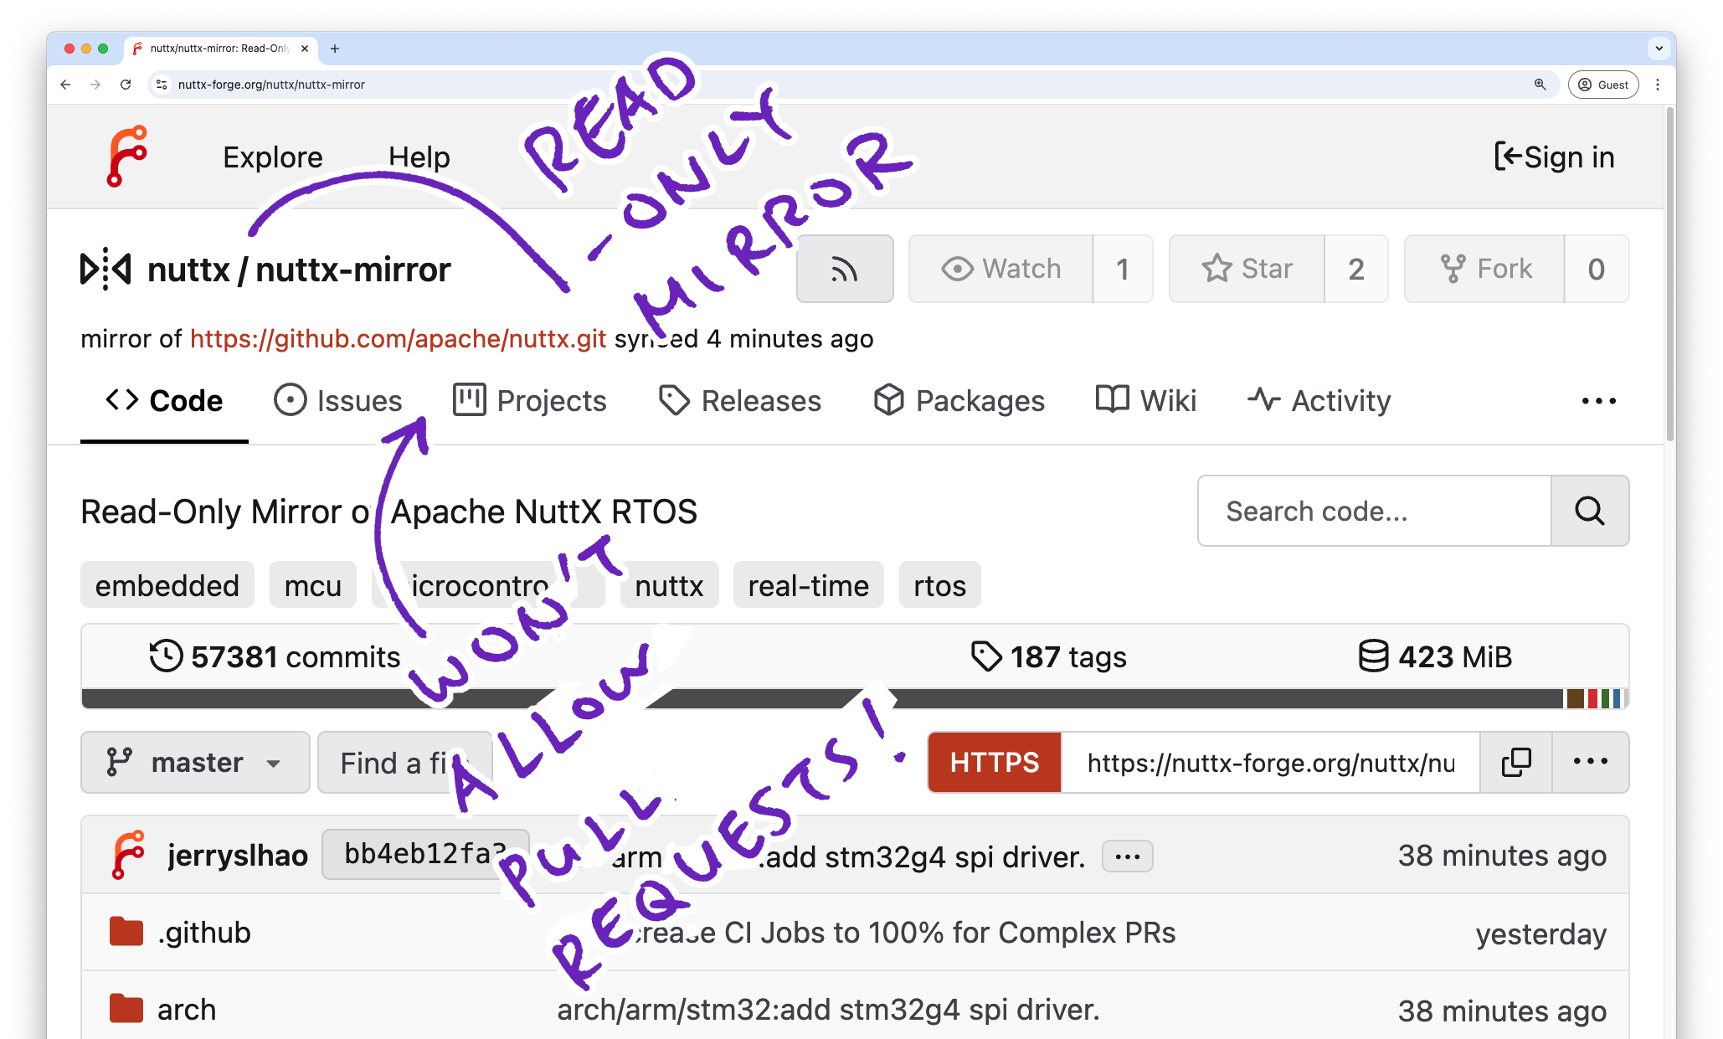Select the nuttx topic tag
The width and height of the screenshot is (1723, 1039).
(x=669, y=585)
